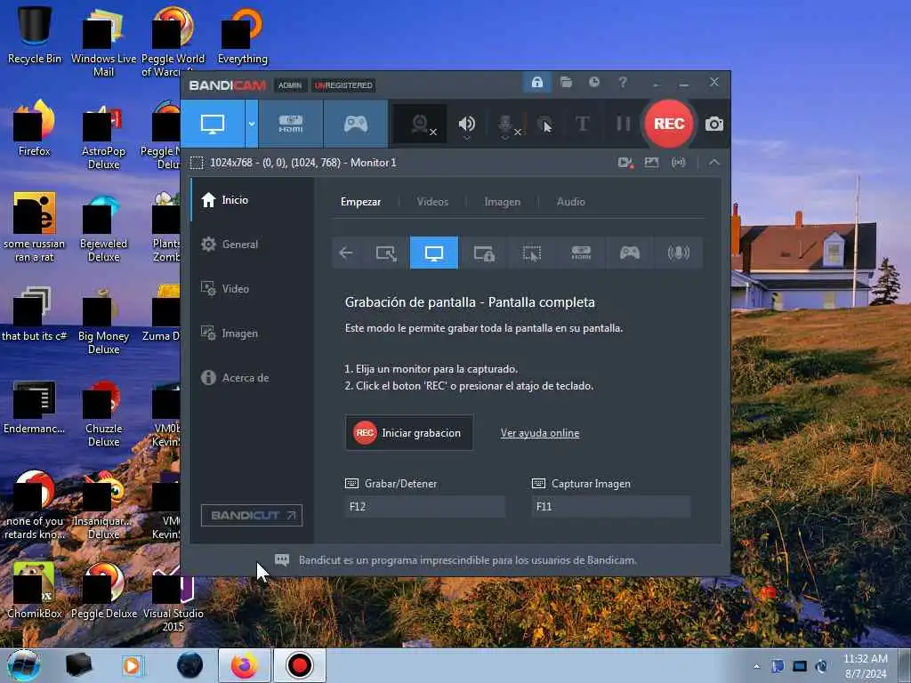Open the General settings section
Image resolution: width=911 pixels, height=683 pixels.
tap(252, 245)
